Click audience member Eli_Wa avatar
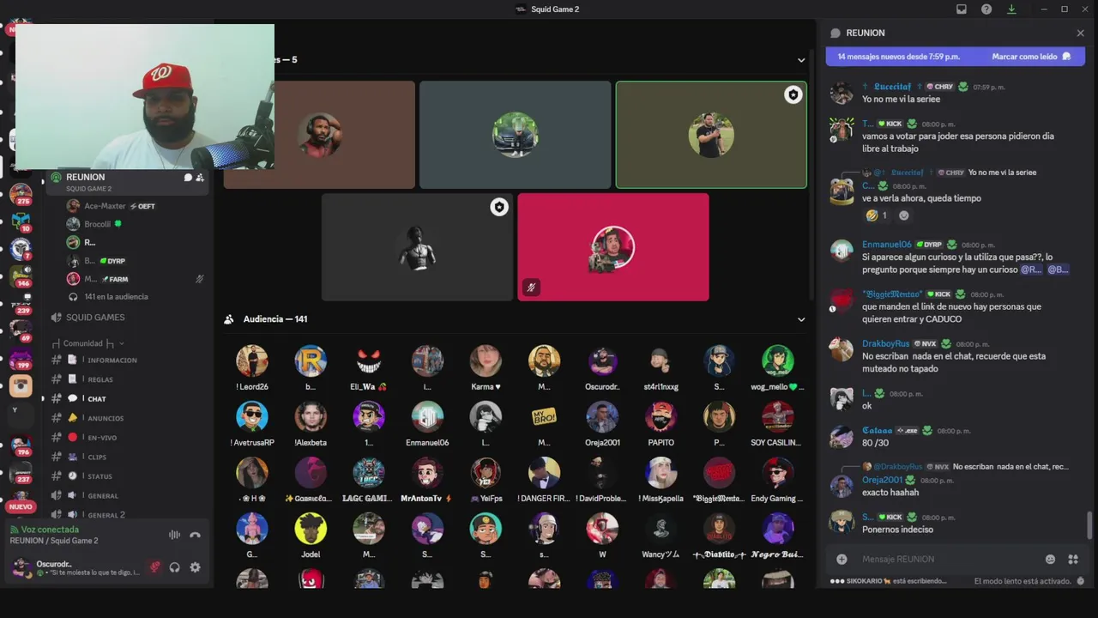 pos(369,361)
